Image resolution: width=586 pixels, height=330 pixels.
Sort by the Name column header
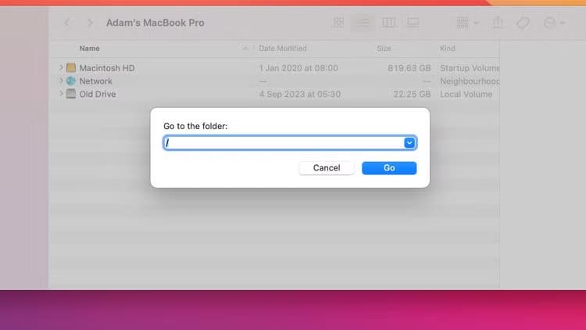[89, 48]
